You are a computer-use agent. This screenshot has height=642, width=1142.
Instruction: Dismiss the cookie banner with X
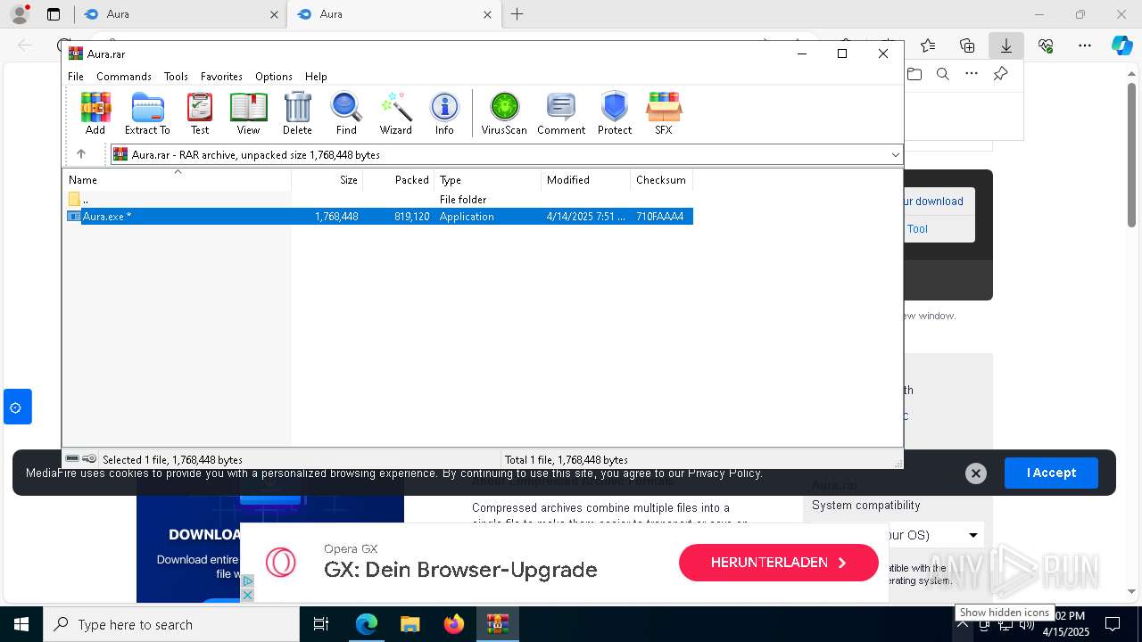[x=976, y=473]
